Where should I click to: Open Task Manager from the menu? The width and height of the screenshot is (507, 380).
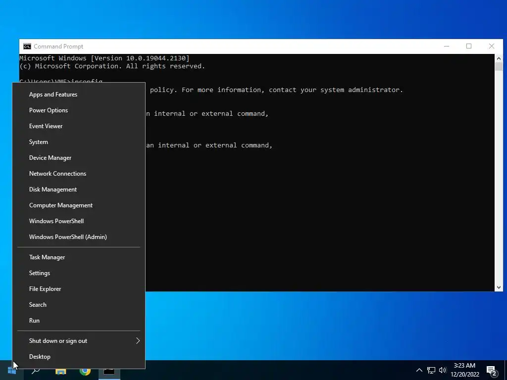(79, 257)
